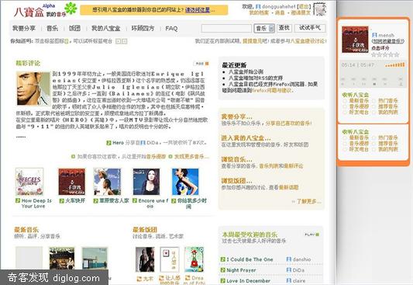Click the 发现更多音乐 link

pyautogui.click(x=191, y=157)
